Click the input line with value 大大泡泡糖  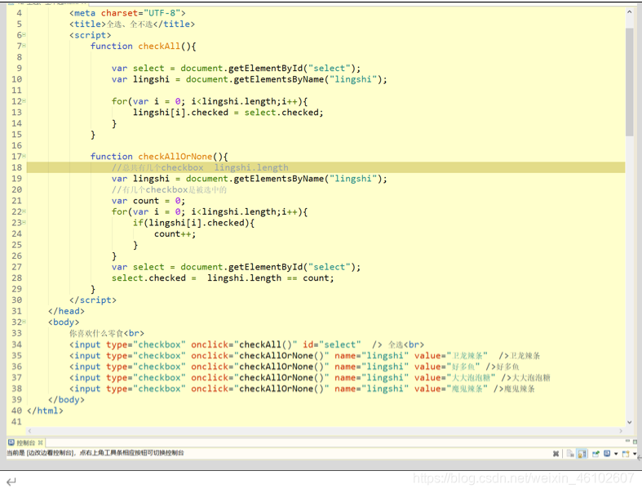click(x=310, y=377)
